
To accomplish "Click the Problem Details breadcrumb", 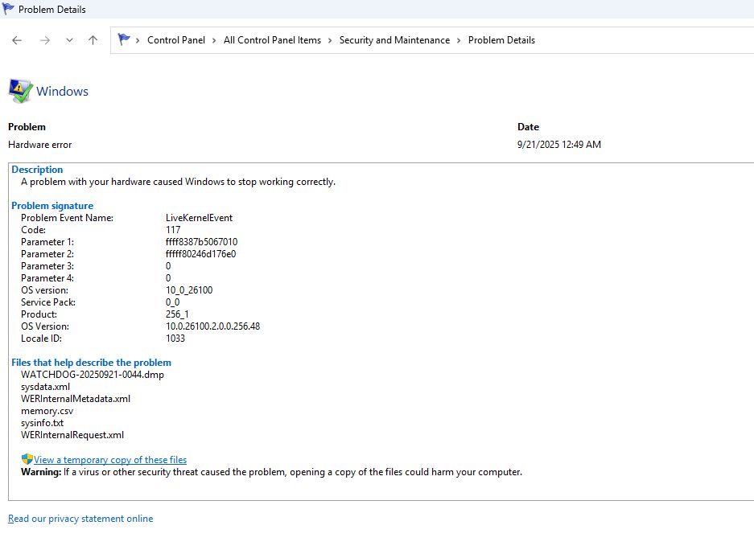I will tap(501, 40).
